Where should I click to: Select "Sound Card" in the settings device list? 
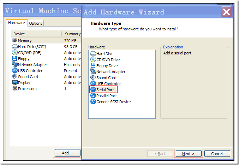pyautogui.click(x=28, y=77)
